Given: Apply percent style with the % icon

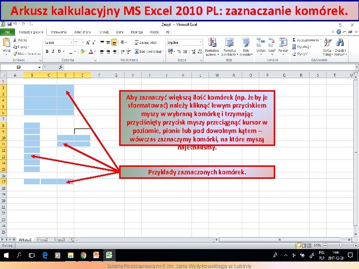Looking at the screenshot, I should tap(179, 52).
